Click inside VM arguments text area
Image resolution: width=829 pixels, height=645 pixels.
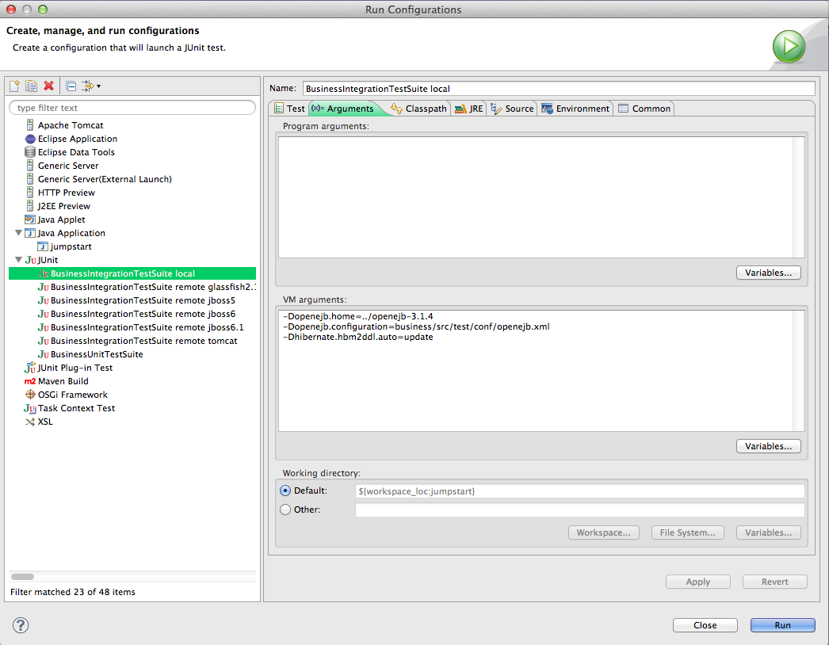coord(536,371)
